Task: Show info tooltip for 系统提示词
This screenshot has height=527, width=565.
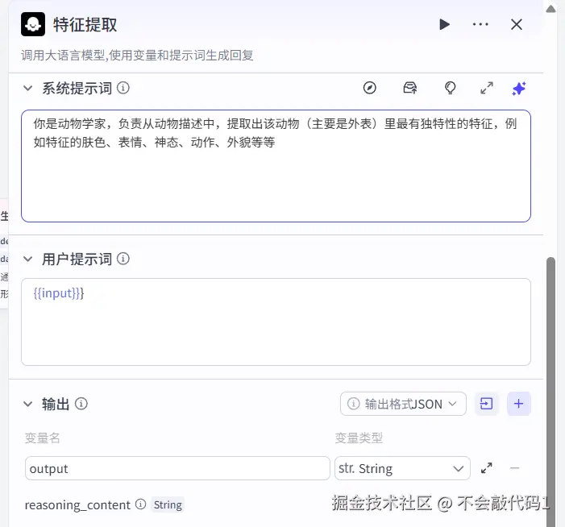Action: pos(123,88)
